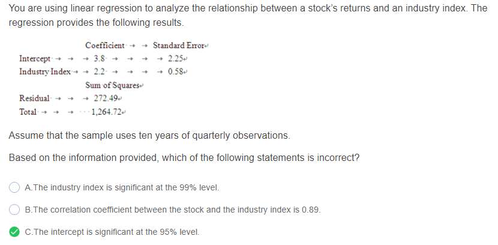Image resolution: width=498 pixels, height=245 pixels.
Task: Click the intercept coefficient value 3.8
Action: point(100,59)
